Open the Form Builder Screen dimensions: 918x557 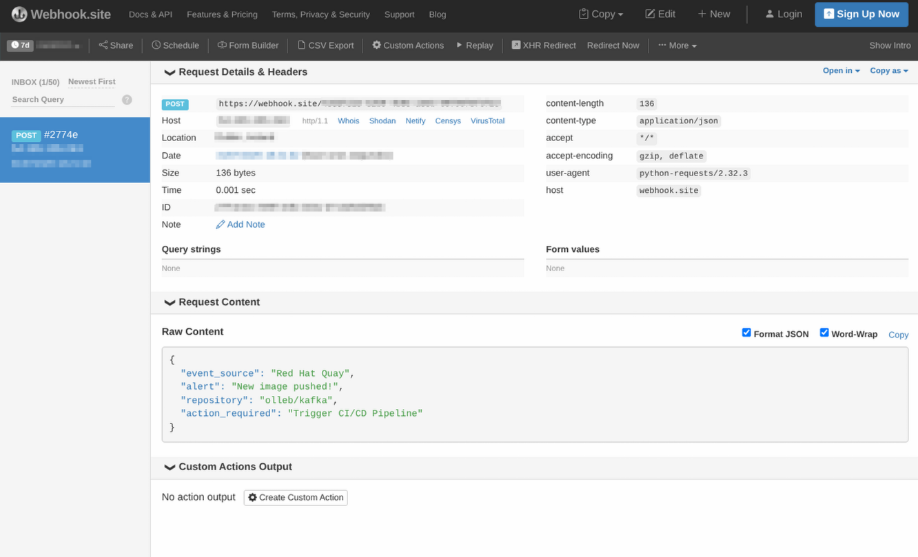pos(248,45)
